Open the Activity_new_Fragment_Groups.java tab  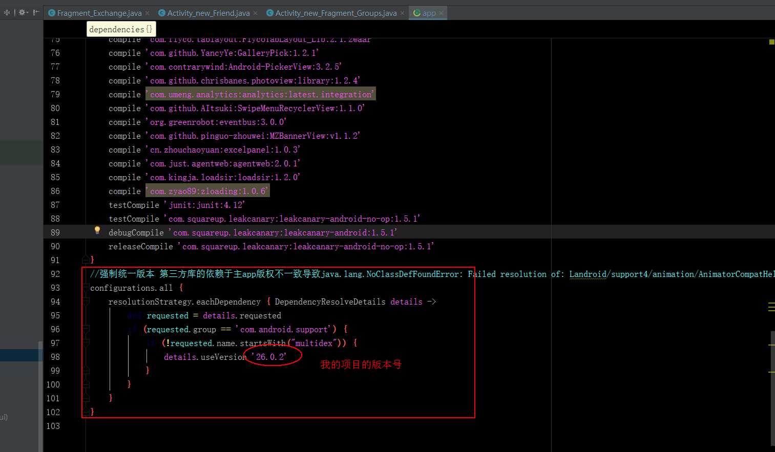(x=336, y=13)
